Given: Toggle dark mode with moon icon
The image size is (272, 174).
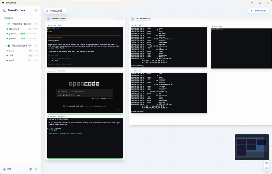Looking at the screenshot, I should coord(36,169).
